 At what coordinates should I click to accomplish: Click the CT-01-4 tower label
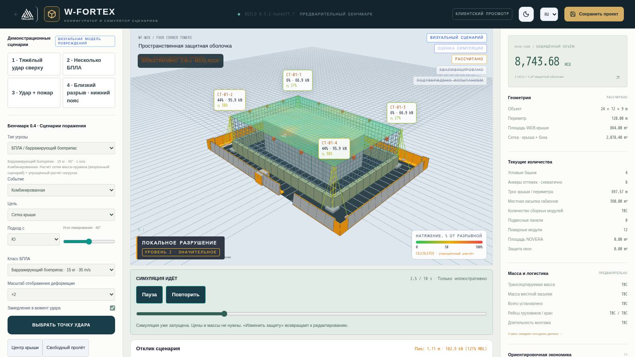pyautogui.click(x=334, y=148)
